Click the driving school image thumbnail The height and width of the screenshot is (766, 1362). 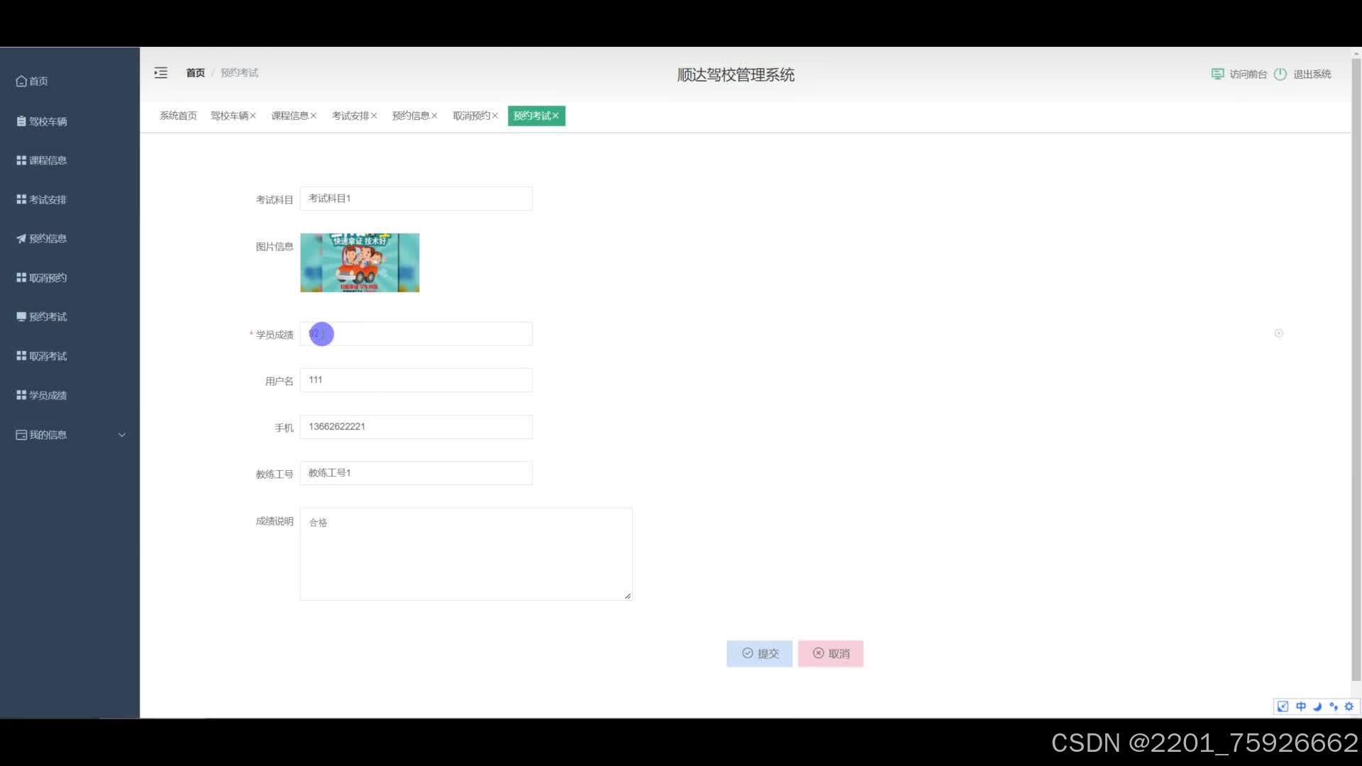(360, 262)
